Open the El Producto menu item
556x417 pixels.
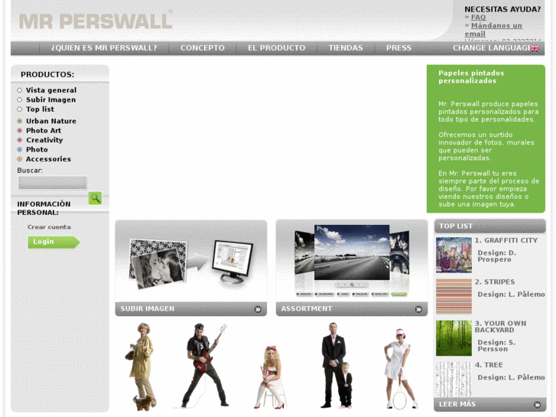pos(277,48)
